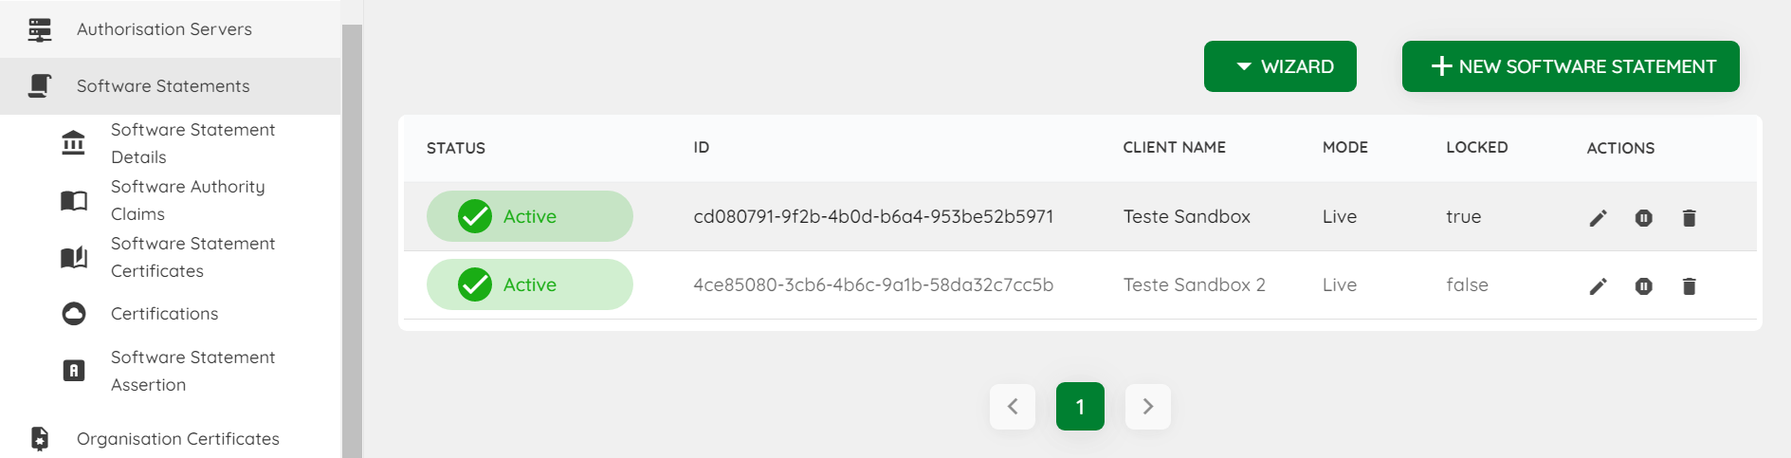
Task: Collapse the Software Statements sidebar section
Action: 171,86
